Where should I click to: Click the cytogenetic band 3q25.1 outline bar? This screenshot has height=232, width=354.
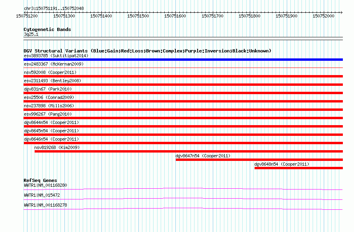tap(183, 39)
